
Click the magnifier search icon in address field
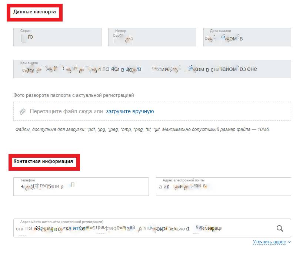(280, 229)
